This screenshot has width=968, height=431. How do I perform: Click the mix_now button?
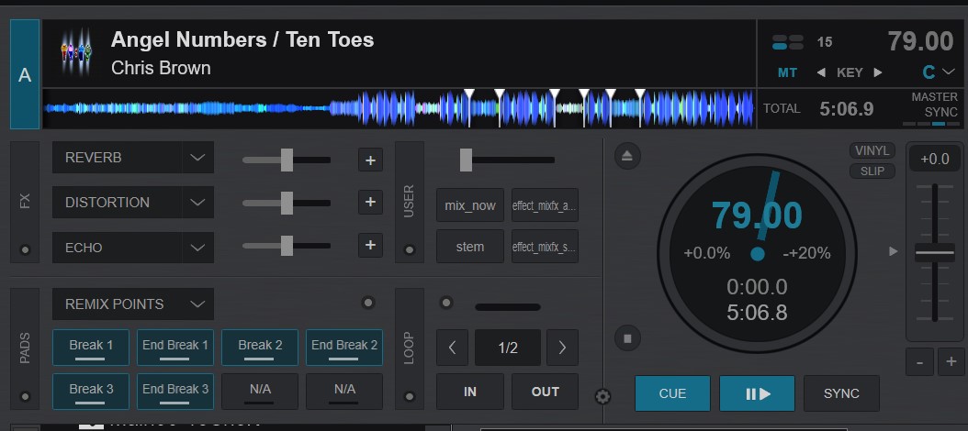tap(470, 204)
